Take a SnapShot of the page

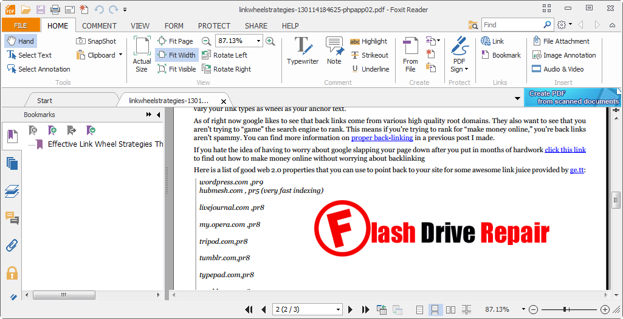click(96, 41)
